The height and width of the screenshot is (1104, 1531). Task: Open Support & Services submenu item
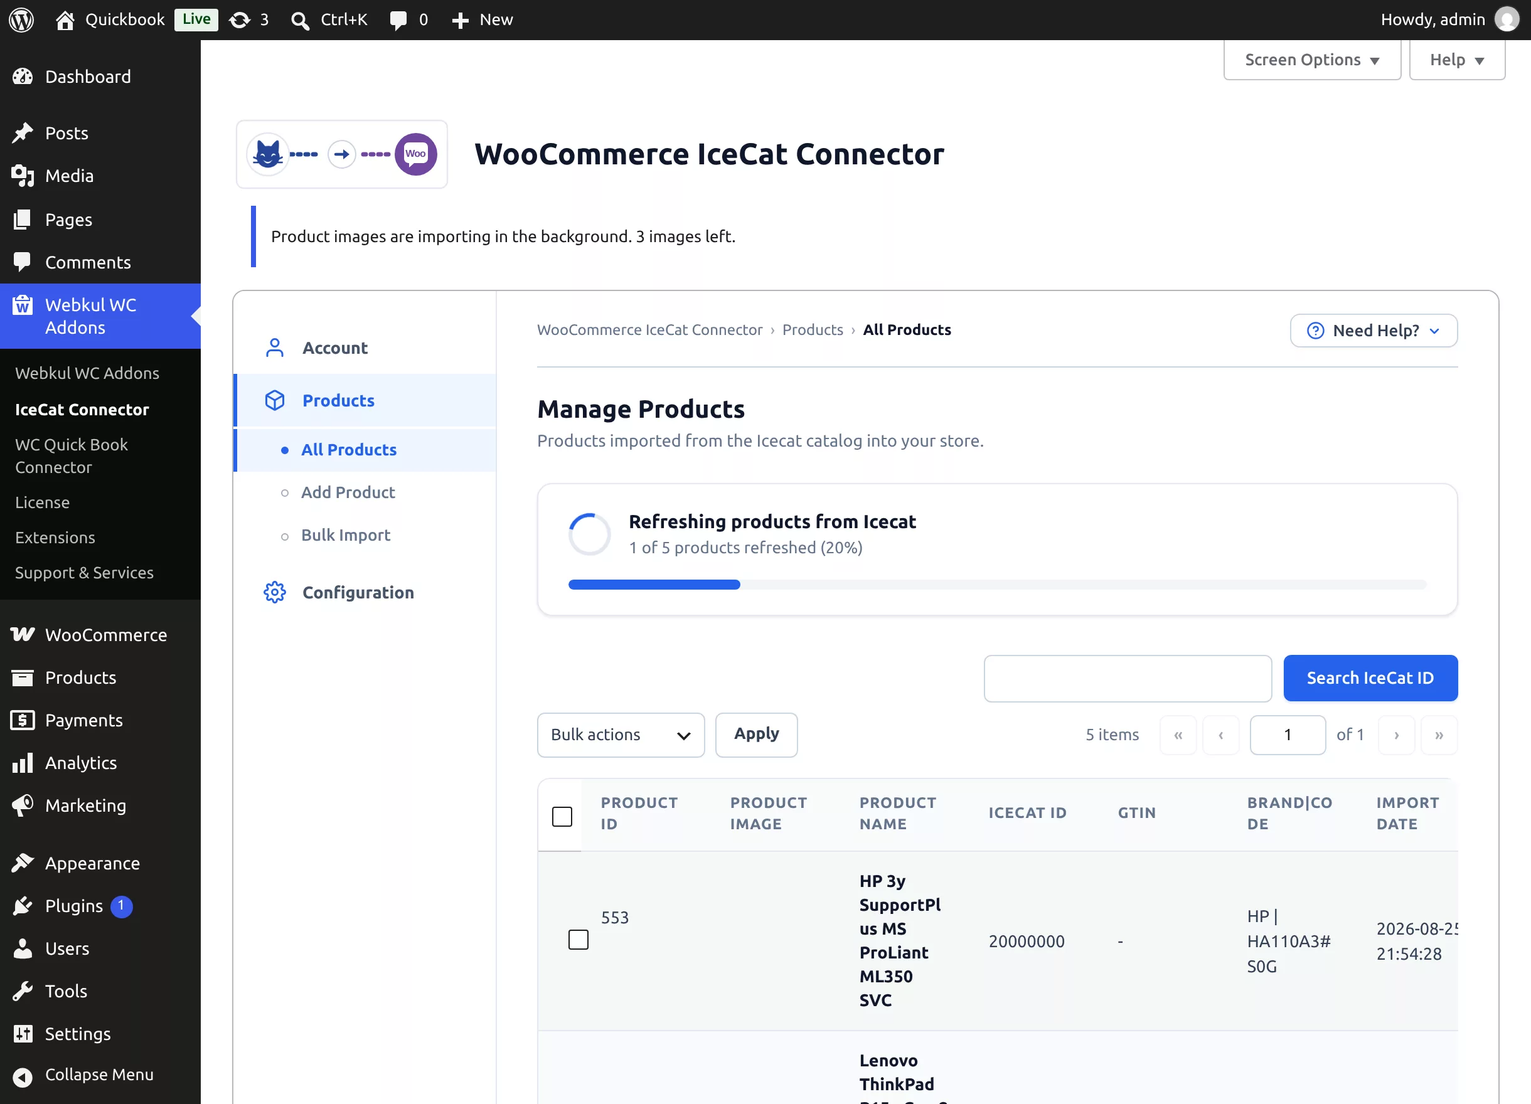[83, 572]
